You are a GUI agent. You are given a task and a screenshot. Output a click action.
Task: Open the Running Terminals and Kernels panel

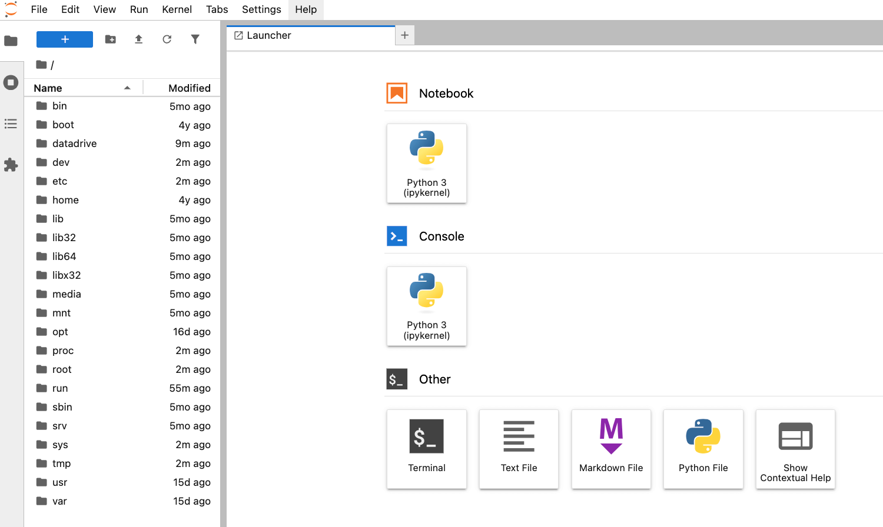coord(11,82)
